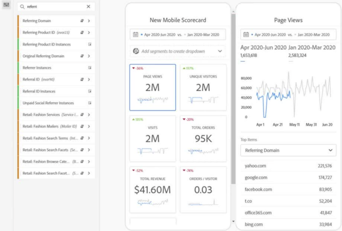Open the Page Views calendar icon
342x231 pixels.
tap(246, 34)
